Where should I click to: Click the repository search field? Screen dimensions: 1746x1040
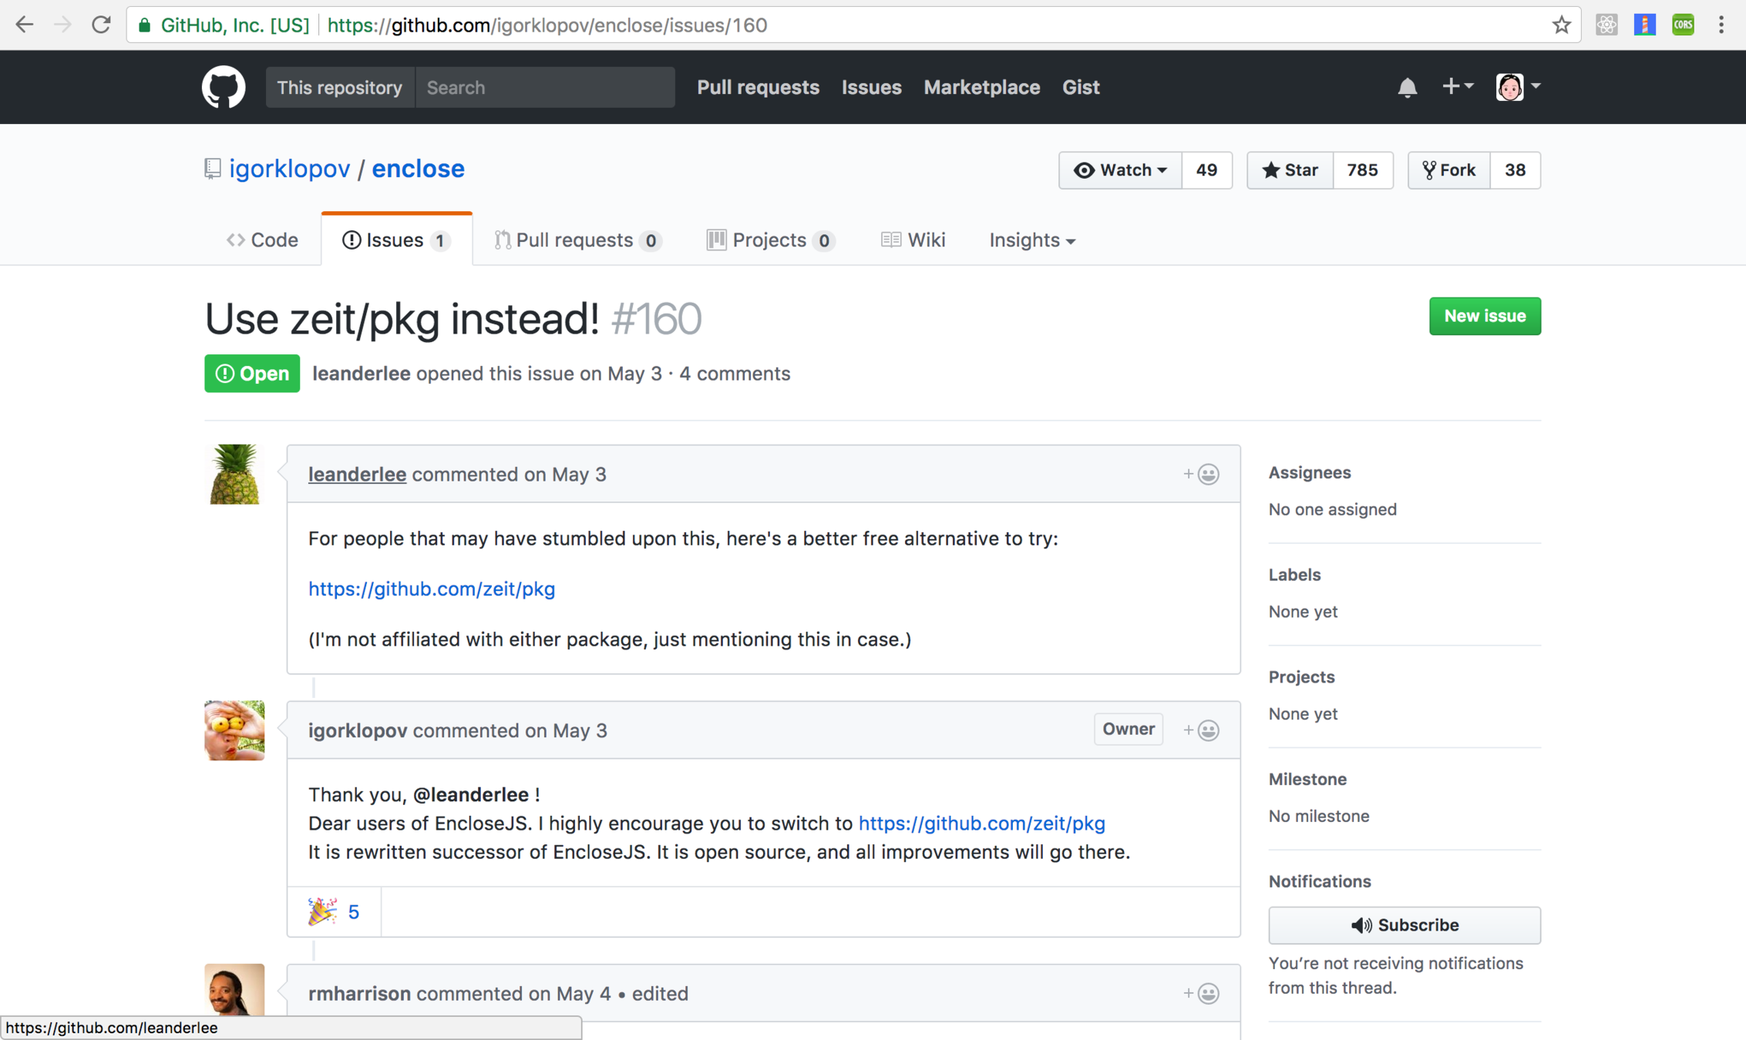point(544,87)
